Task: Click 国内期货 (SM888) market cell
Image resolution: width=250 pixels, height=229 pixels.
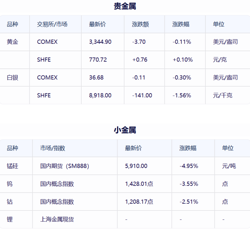Action: (x=65, y=166)
